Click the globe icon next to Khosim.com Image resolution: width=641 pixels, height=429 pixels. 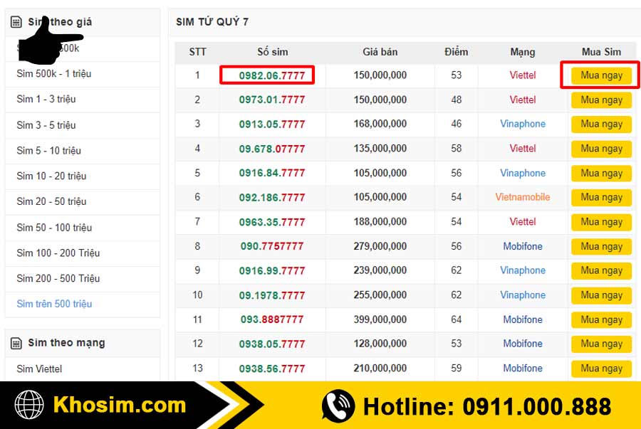pos(30,406)
